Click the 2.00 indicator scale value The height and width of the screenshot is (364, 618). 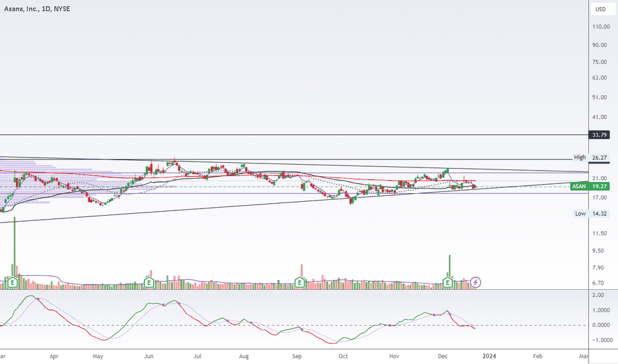598,295
